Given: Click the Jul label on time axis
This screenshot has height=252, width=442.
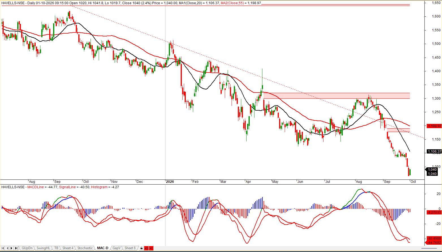Looking at the screenshot, I should (327, 182).
